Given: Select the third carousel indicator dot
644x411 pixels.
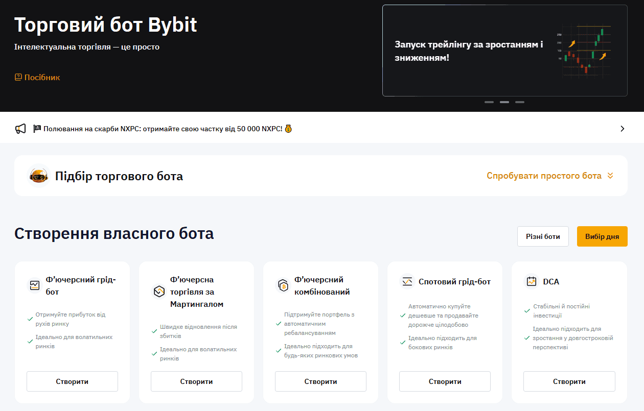Looking at the screenshot, I should point(520,102).
